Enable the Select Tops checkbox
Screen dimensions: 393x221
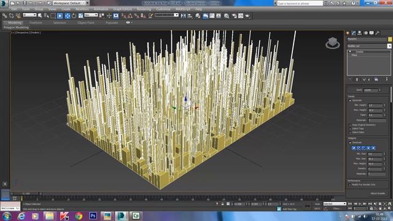350,128
